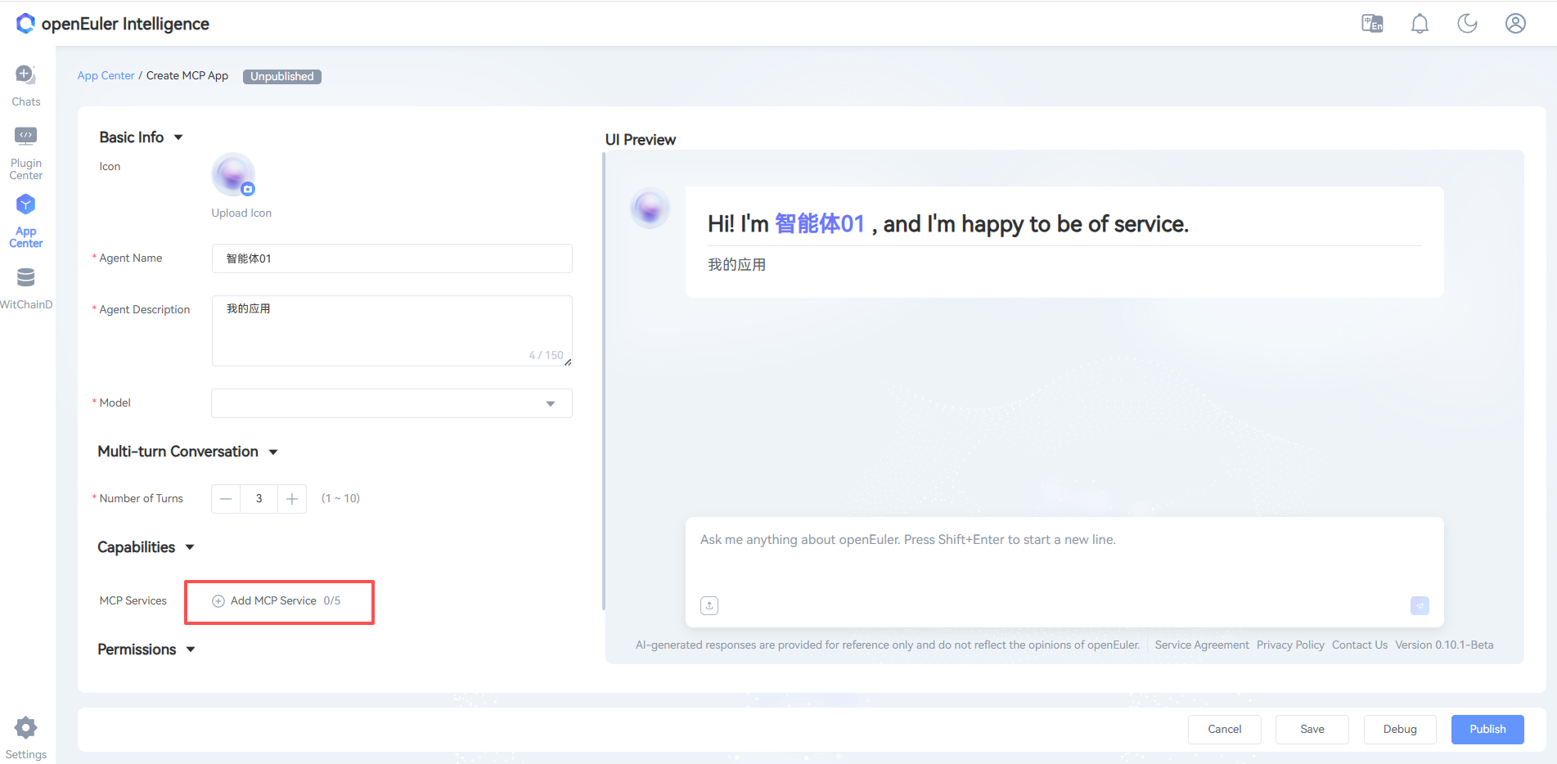Click the agent avatar in UI Preview

[x=650, y=208]
